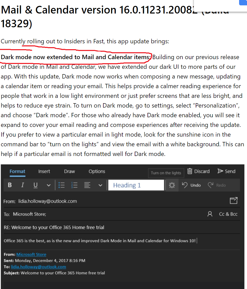Screen dimensions: 247x289
Task: Discard the draft message
Action: pos(199,171)
